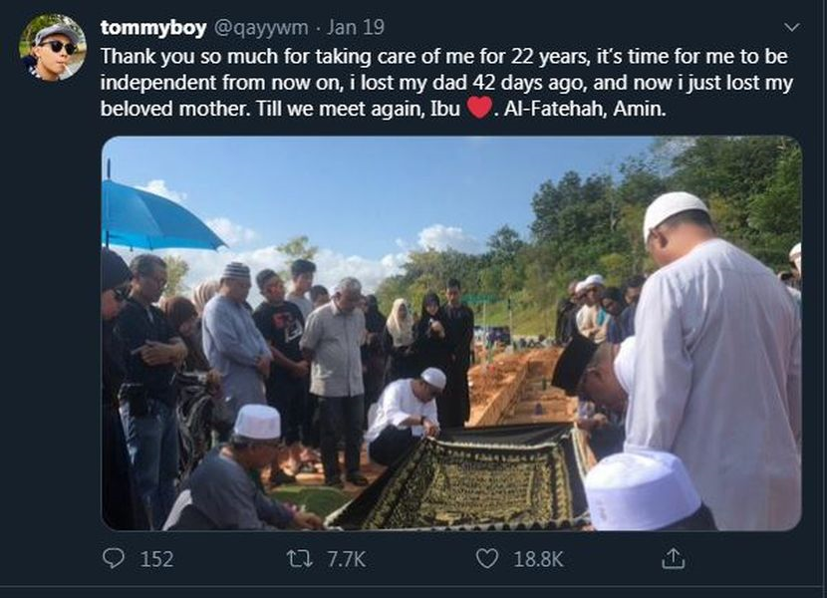827x598 pixels.
Task: Open the share tweet icon
Action: pos(673,558)
